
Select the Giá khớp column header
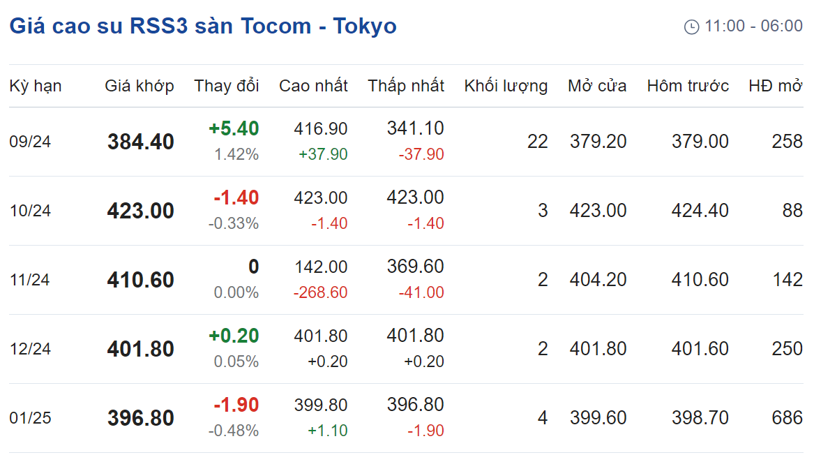(139, 86)
